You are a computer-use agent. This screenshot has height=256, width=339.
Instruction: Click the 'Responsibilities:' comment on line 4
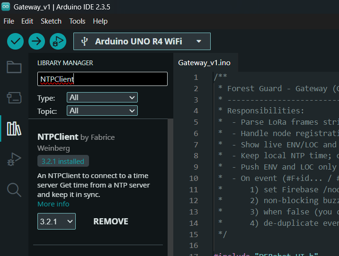(x=266, y=111)
